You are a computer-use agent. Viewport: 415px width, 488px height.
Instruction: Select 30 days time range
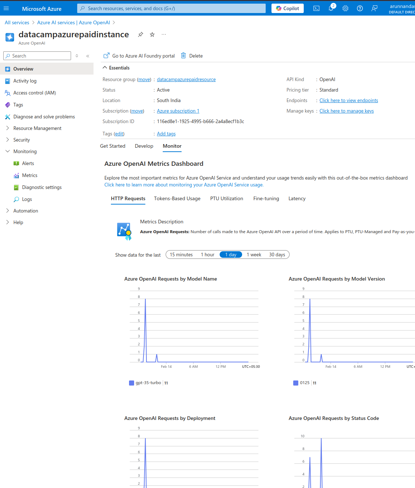pyautogui.click(x=277, y=254)
